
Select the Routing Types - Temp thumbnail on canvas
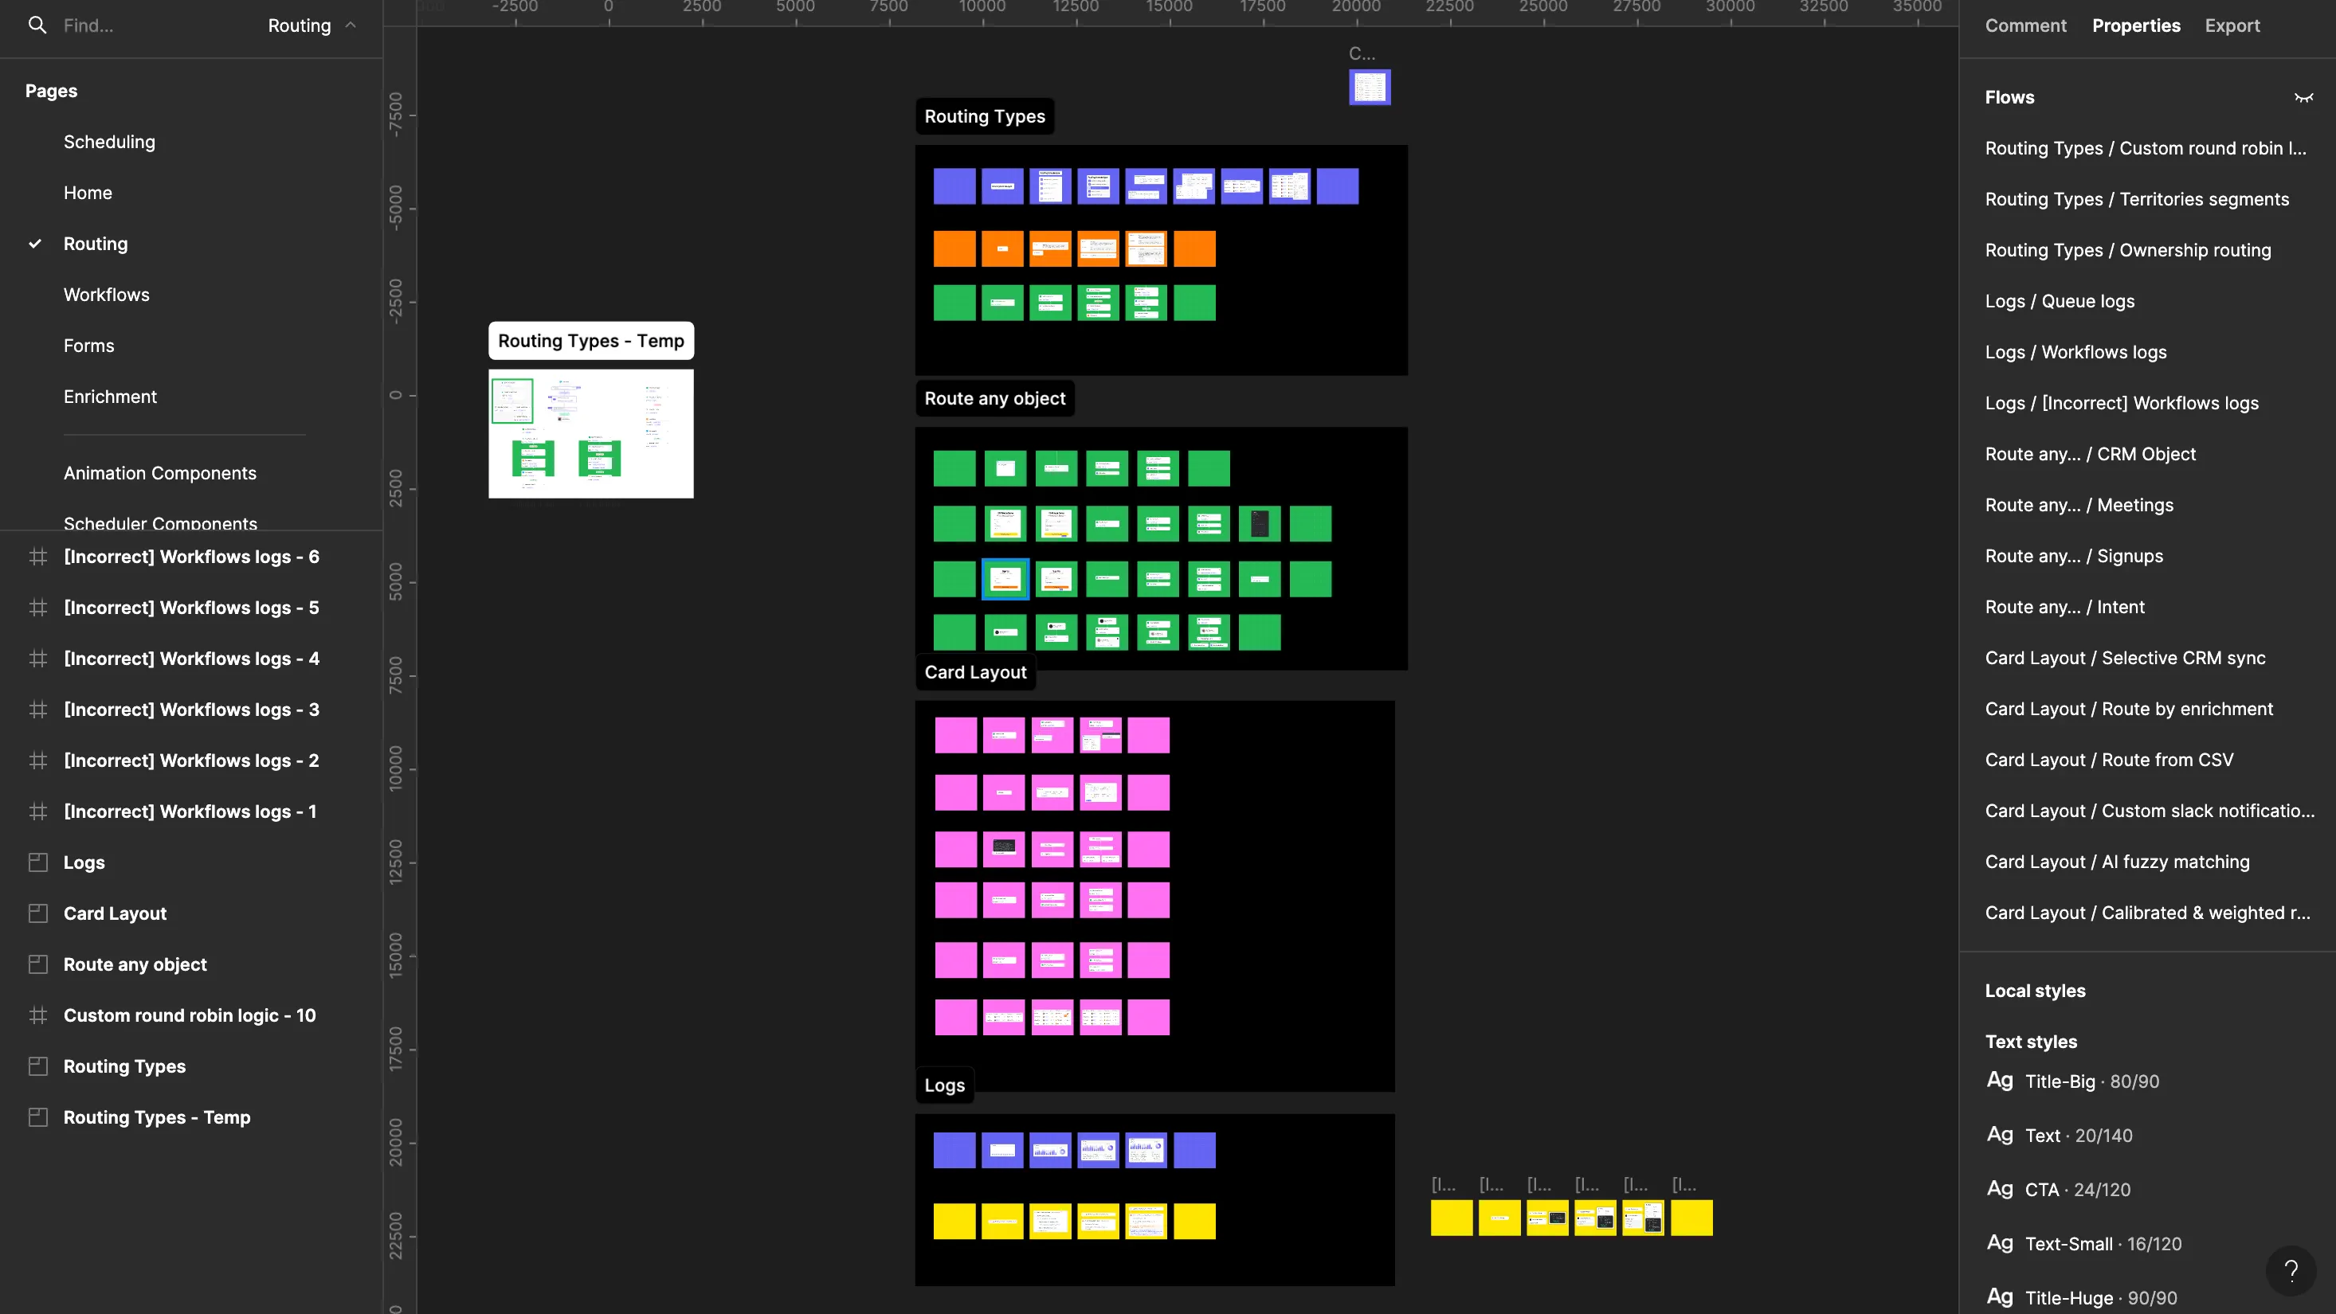(590, 433)
